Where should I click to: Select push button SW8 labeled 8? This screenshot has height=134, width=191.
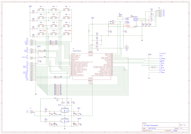point(54,25)
